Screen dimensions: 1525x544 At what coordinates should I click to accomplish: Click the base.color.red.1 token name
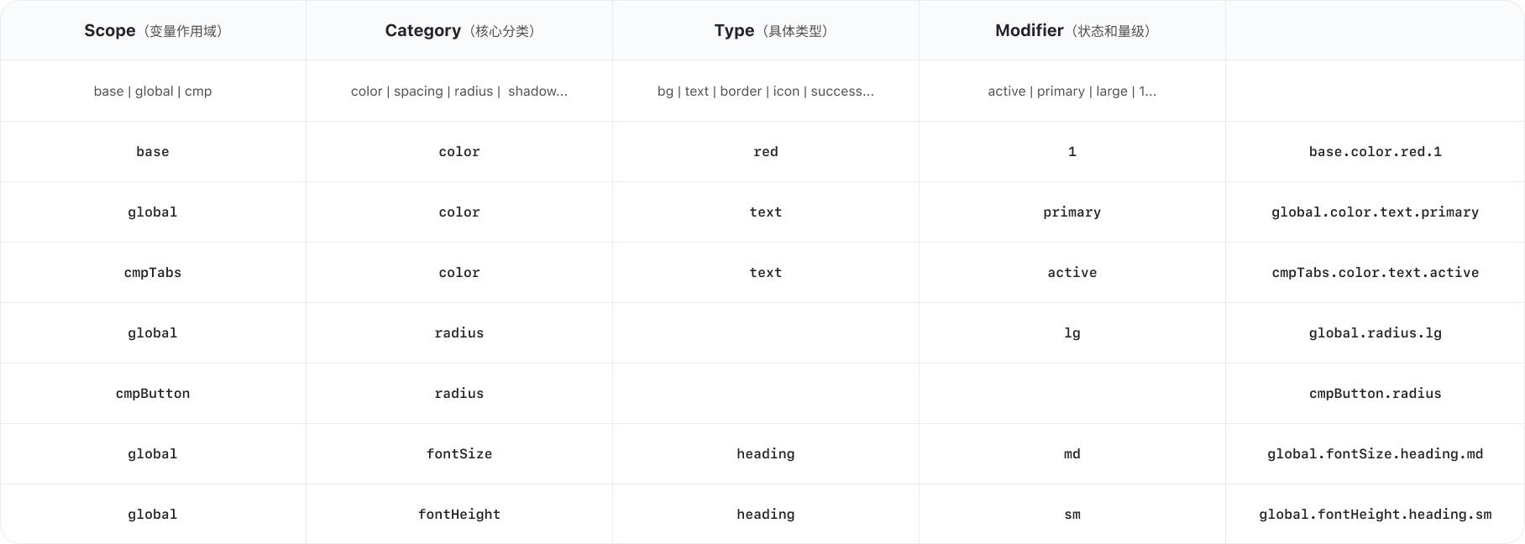[x=1375, y=152]
